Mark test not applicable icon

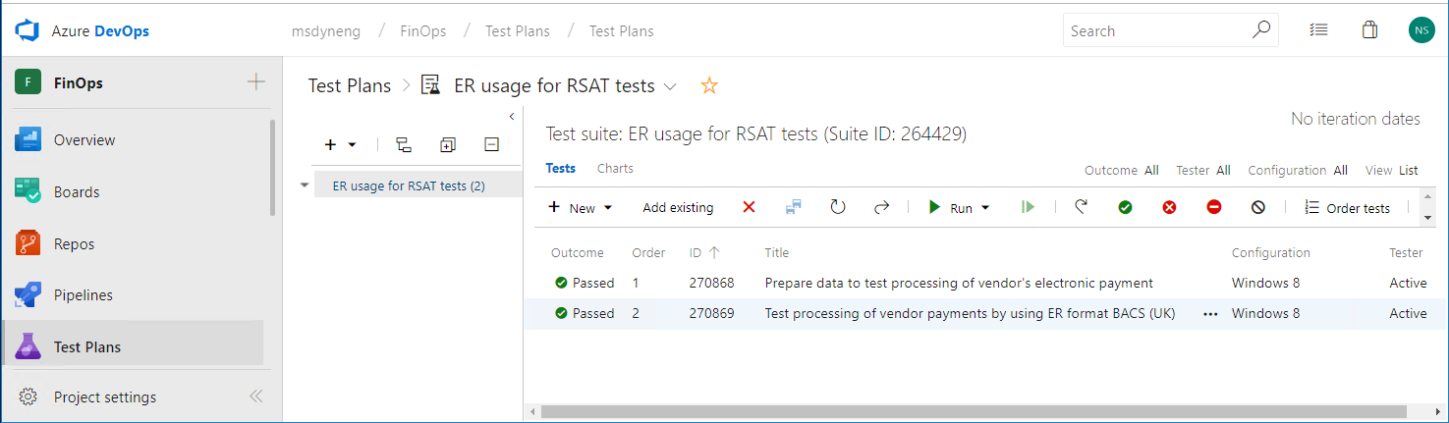point(1258,207)
